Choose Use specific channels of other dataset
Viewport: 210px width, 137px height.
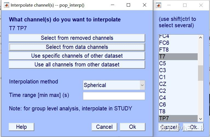[77, 56]
